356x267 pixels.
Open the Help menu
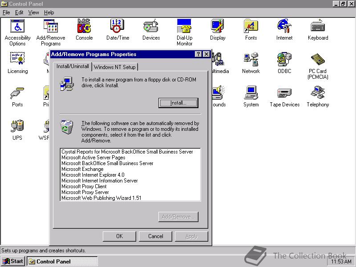pyautogui.click(x=49, y=12)
